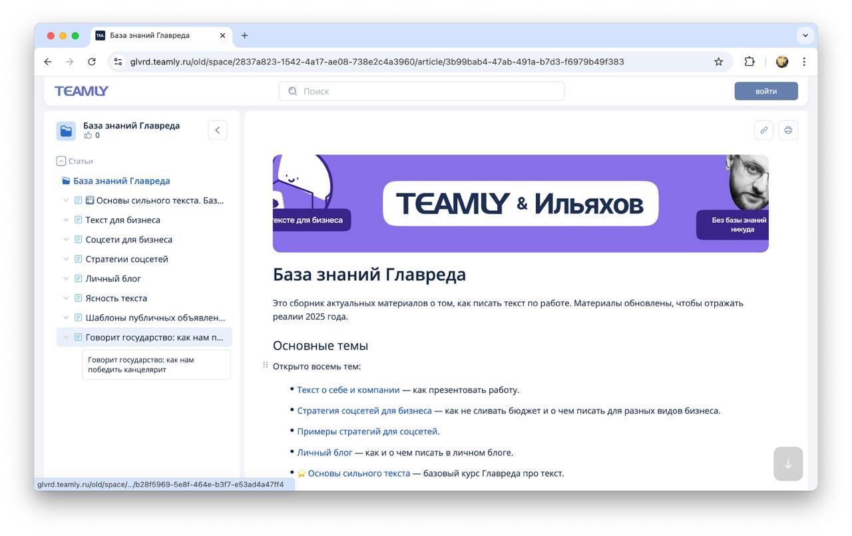Open the tab search dropdown arrow
The height and width of the screenshot is (536, 852).
(x=805, y=35)
